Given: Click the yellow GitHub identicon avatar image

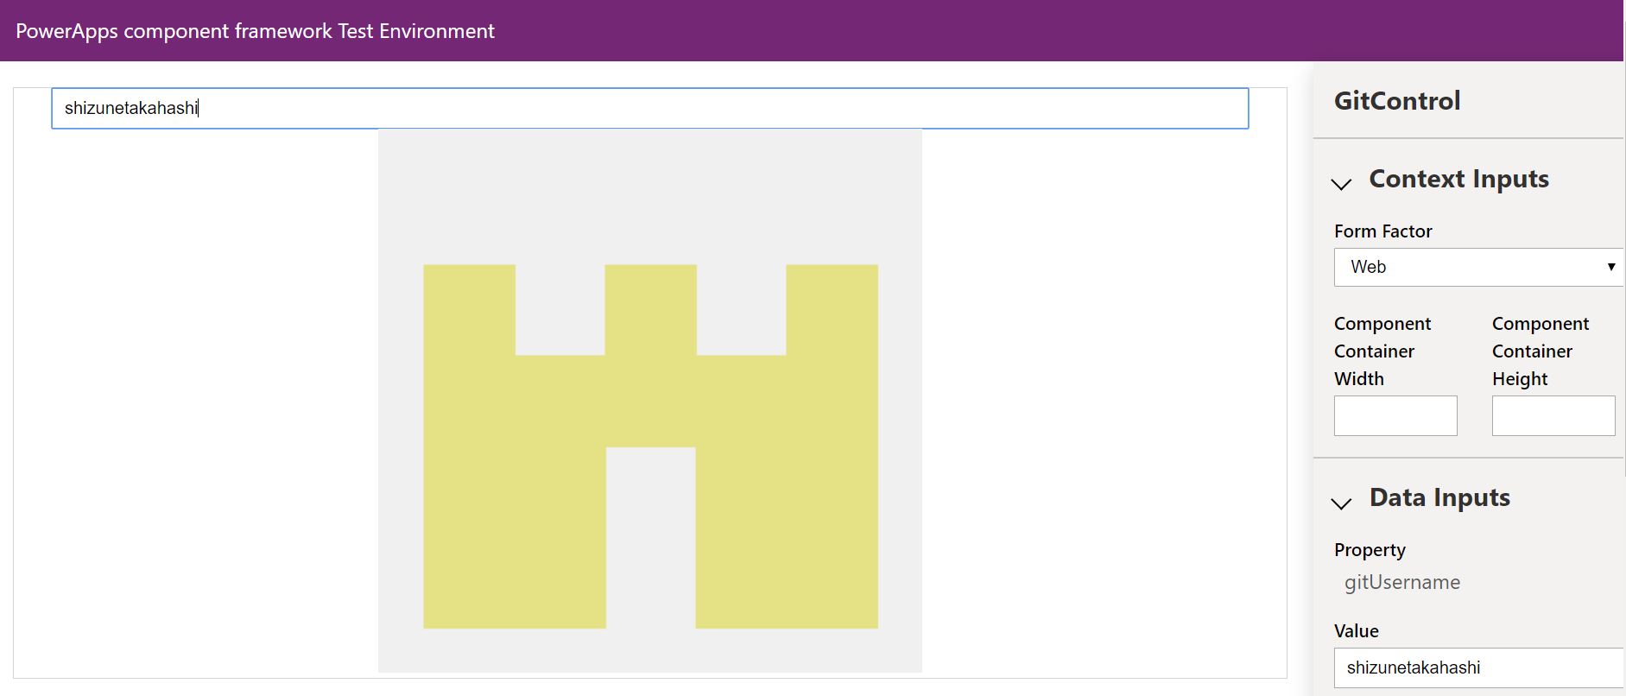Looking at the screenshot, I should click(650, 401).
